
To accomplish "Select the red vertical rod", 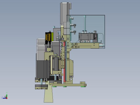I will point(64,62).
